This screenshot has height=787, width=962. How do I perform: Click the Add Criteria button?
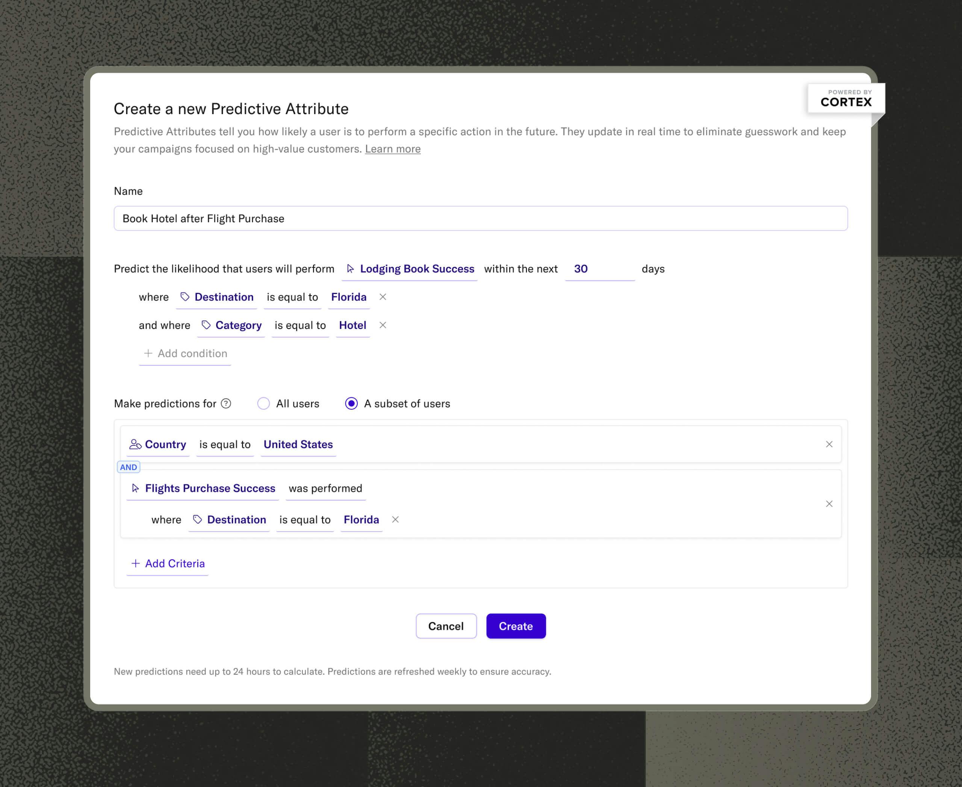click(168, 563)
